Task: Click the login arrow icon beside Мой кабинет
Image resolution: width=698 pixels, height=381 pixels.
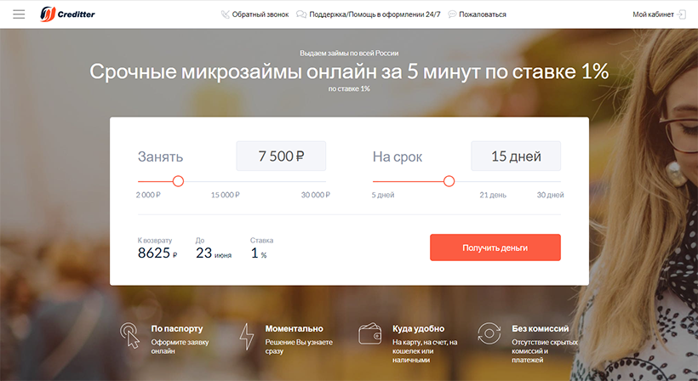Action: (x=681, y=14)
